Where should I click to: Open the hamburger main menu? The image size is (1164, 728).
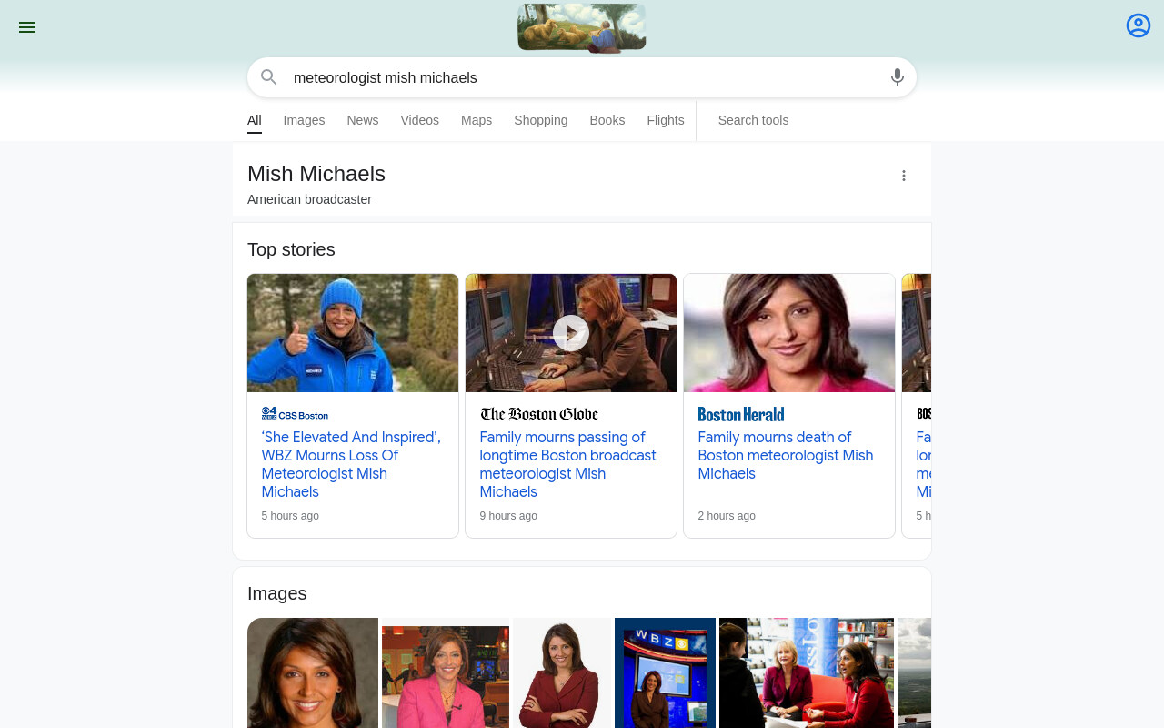tap(27, 27)
